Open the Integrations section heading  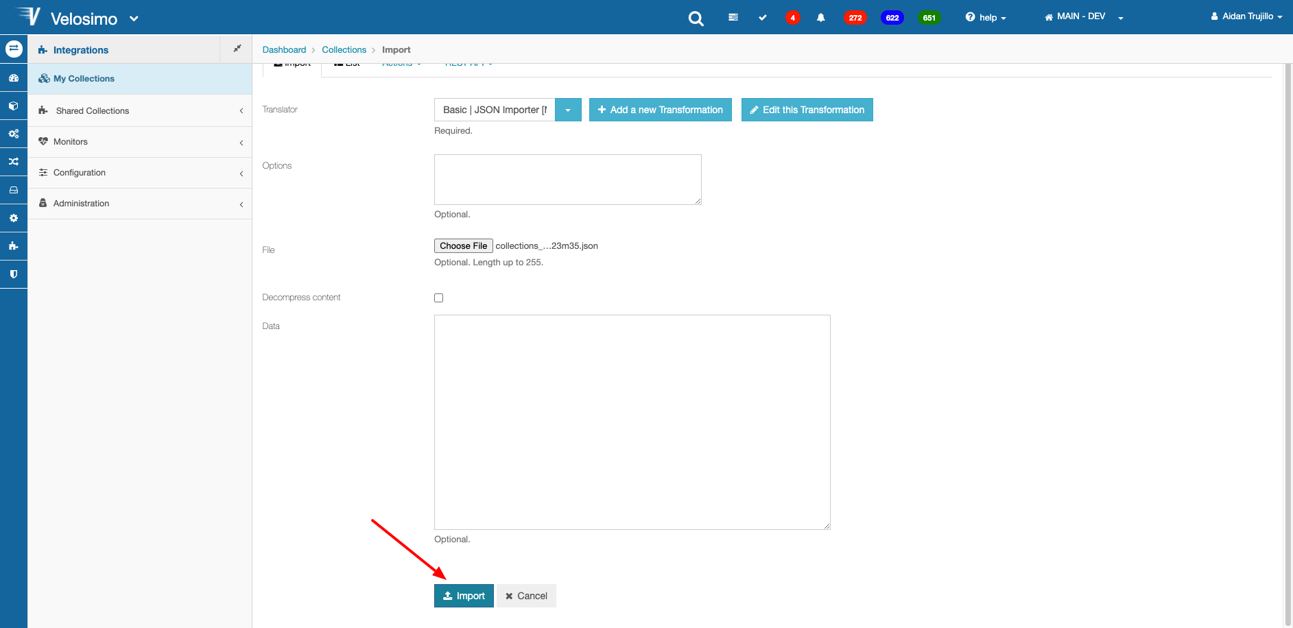pos(81,50)
